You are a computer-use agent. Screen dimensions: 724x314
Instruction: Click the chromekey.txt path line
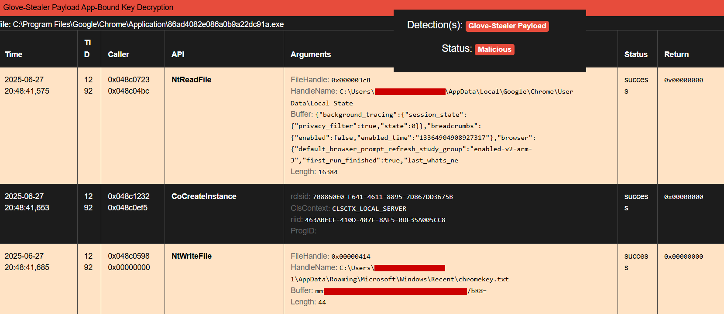400,279
